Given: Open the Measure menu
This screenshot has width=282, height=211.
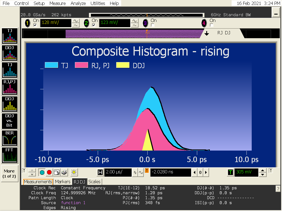Looking at the screenshot, I should click(x=58, y=3).
